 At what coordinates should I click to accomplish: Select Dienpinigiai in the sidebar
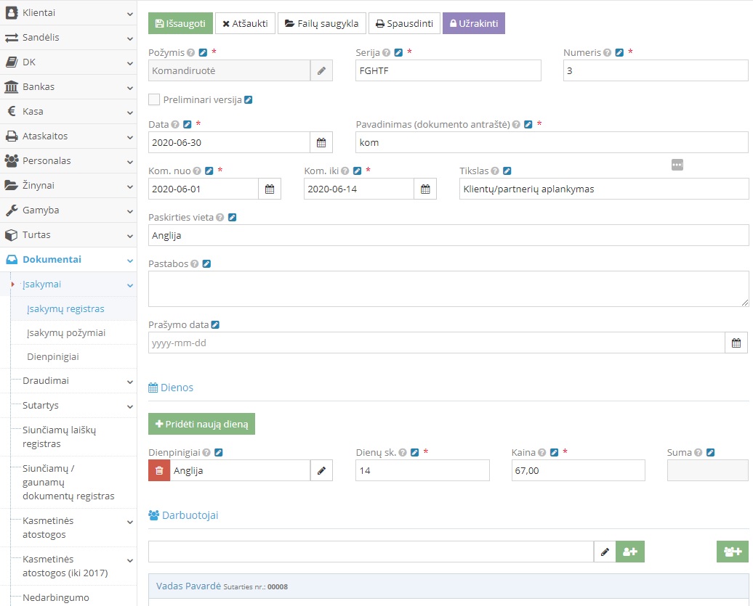[x=53, y=357]
